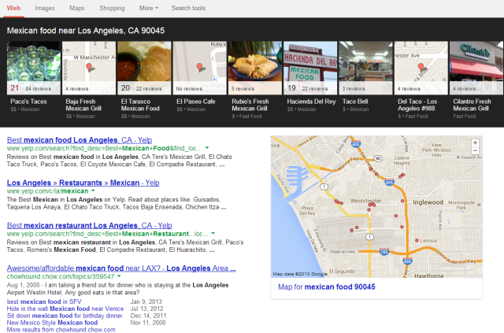Open the Map for mexican food 90045 link
The height and width of the screenshot is (333, 504).
click(327, 287)
